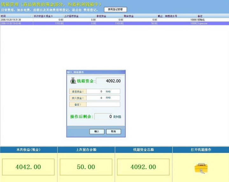Select the row dated 2006-10-28 19:31:38

tap(114, 20)
